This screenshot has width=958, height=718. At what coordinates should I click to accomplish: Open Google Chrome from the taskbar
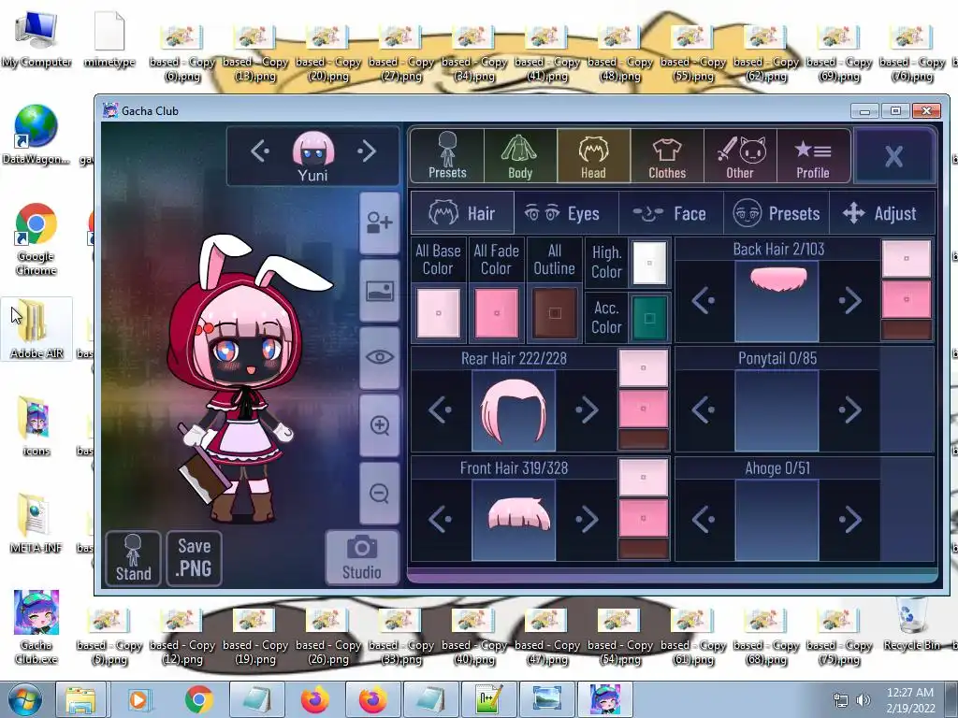(198, 699)
